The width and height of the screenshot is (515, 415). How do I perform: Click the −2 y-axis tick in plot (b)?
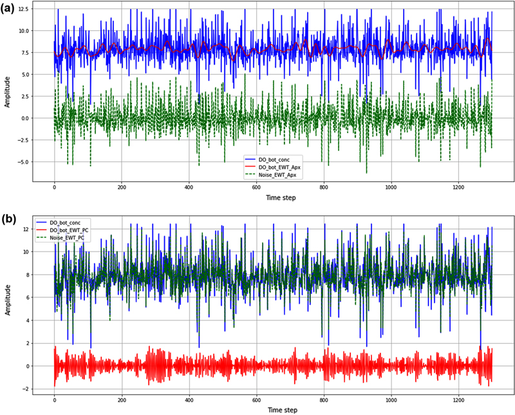[26, 389]
